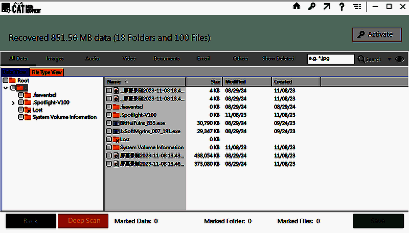Viewport: 409px width, 233px height.
Task: Expand the .Spotlight-V100 tree folder
Action: coord(13,102)
